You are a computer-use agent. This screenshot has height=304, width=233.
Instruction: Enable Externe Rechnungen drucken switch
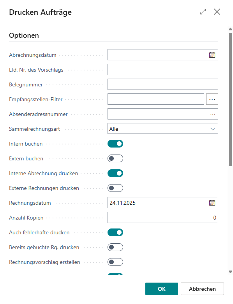(x=115, y=188)
